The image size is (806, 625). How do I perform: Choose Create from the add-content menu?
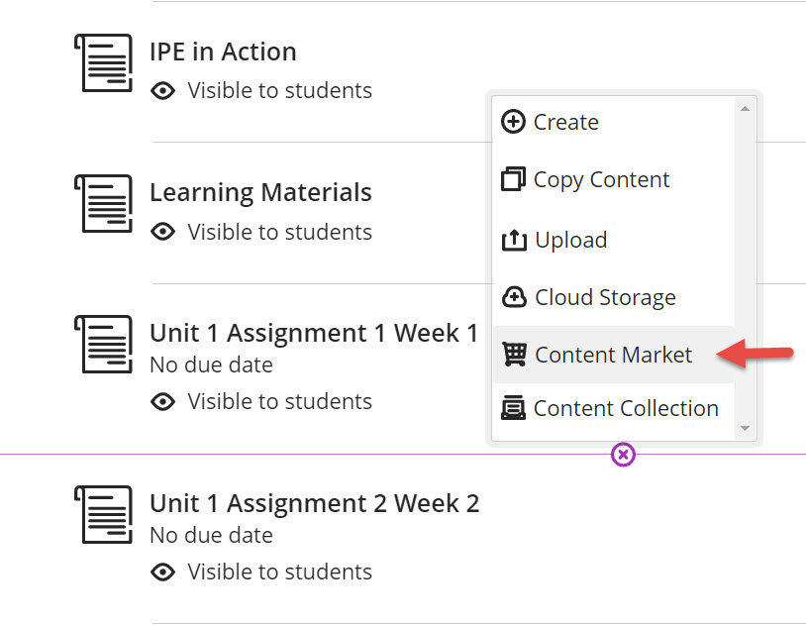[564, 122]
